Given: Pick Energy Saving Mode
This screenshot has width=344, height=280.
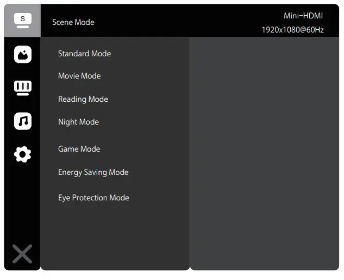Looking at the screenshot, I should point(93,172).
